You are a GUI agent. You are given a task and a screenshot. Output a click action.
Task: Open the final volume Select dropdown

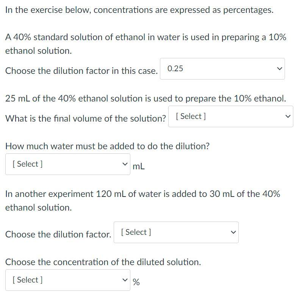[x=230, y=116]
